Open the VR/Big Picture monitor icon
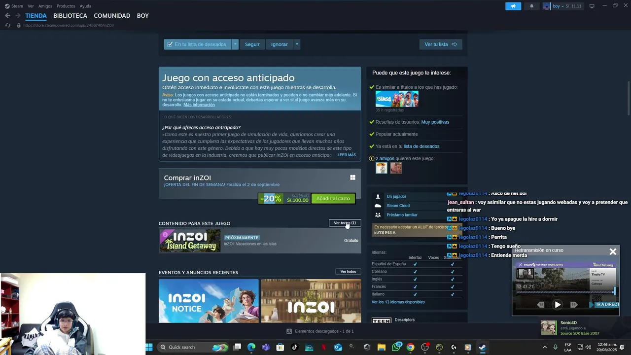This screenshot has height=355, width=631. tap(592, 6)
